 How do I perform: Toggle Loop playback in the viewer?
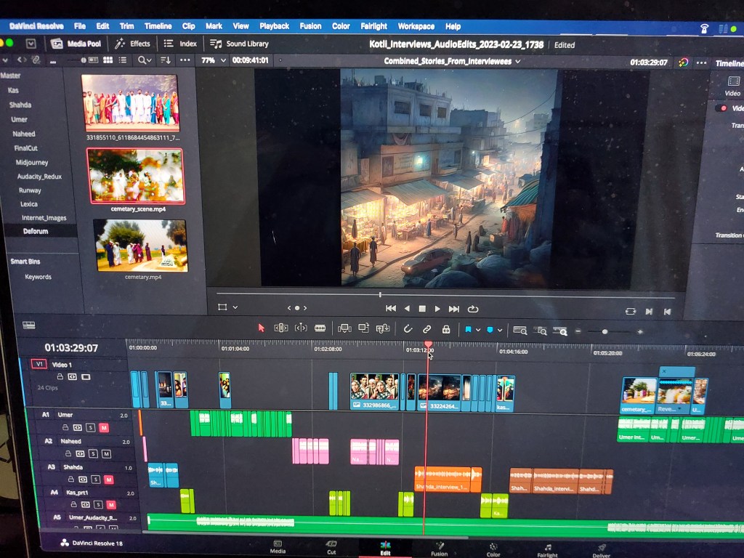point(473,309)
